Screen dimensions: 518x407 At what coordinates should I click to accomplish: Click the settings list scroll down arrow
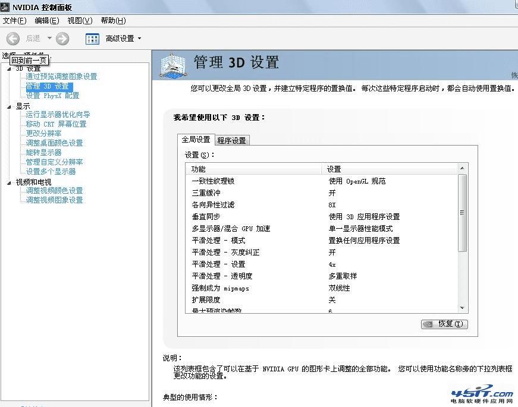pos(462,308)
